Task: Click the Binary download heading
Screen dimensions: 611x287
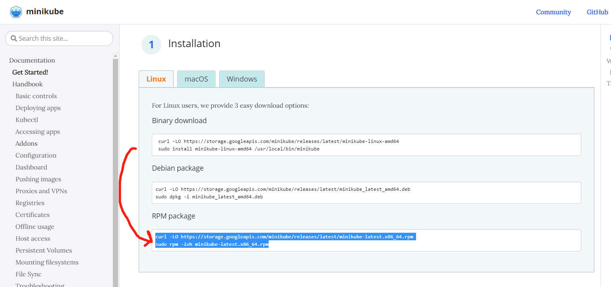Action: point(179,120)
